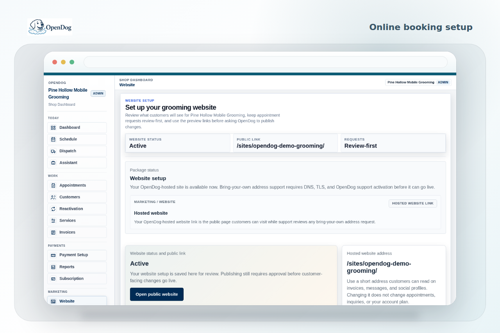Screen dimensions: 500x333
Task: Click the HOSTED WEBSITE LINK badge
Action: [412, 203]
